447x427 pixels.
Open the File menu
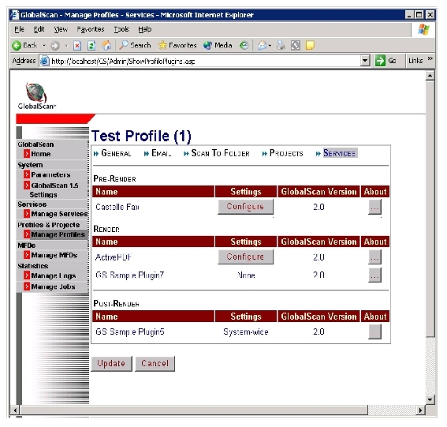pyautogui.click(x=19, y=29)
